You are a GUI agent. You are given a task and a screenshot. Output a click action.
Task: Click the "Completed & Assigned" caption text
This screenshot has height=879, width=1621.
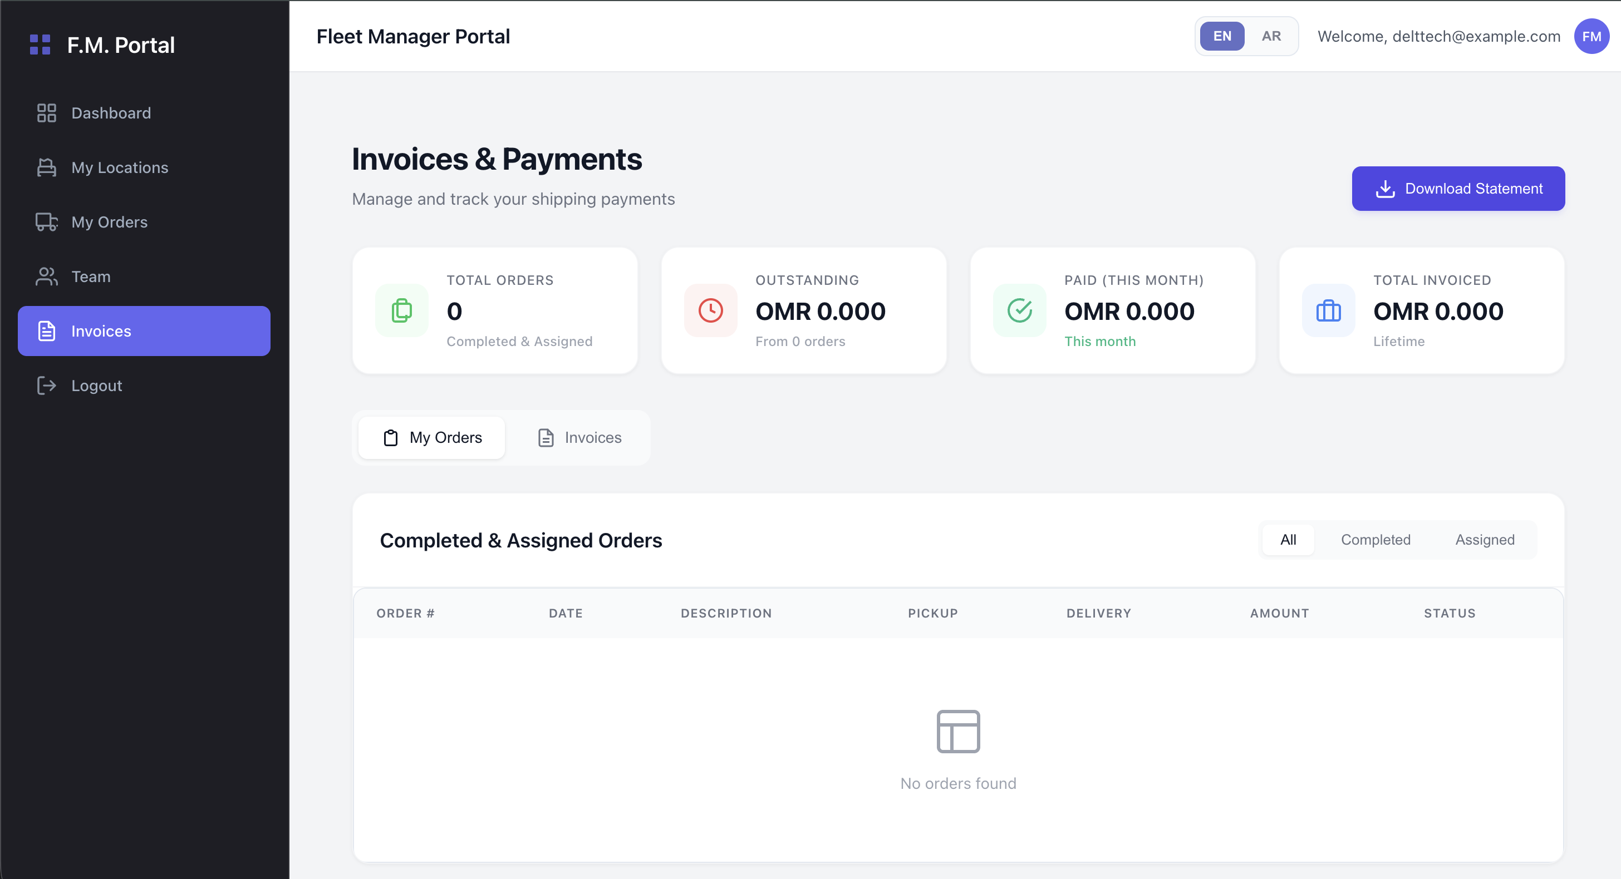pyautogui.click(x=520, y=342)
